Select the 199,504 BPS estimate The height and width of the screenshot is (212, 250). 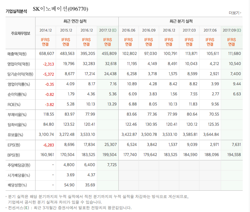click(110, 154)
